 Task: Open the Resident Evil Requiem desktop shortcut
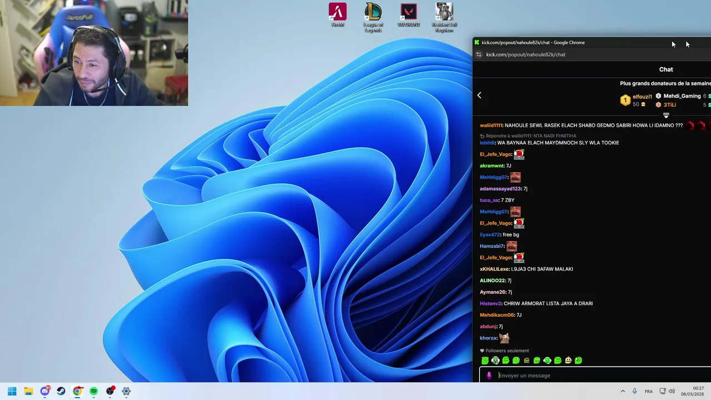[x=444, y=17]
